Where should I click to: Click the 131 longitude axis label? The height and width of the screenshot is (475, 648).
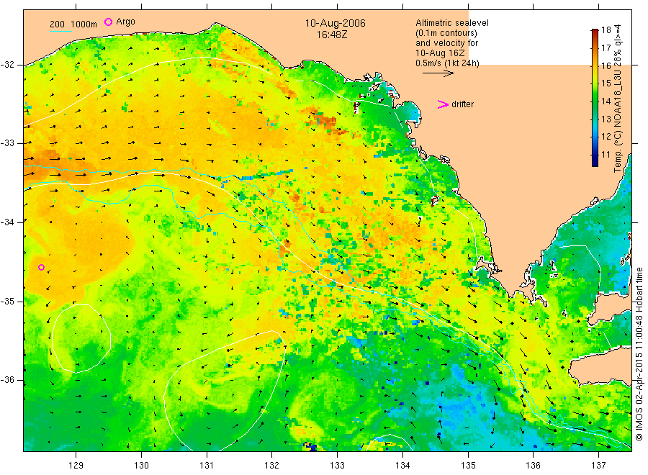pos(207,466)
